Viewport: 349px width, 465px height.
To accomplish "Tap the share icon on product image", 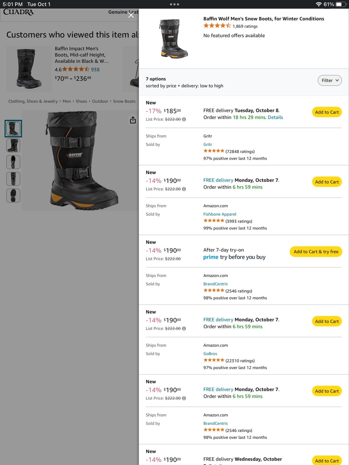I will click(133, 120).
